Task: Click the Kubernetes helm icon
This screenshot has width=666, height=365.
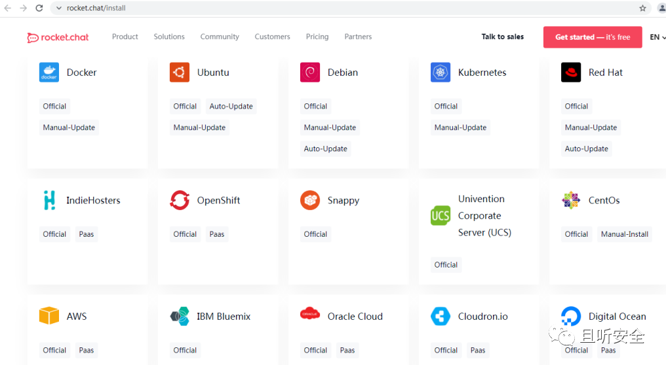Action: coord(440,72)
